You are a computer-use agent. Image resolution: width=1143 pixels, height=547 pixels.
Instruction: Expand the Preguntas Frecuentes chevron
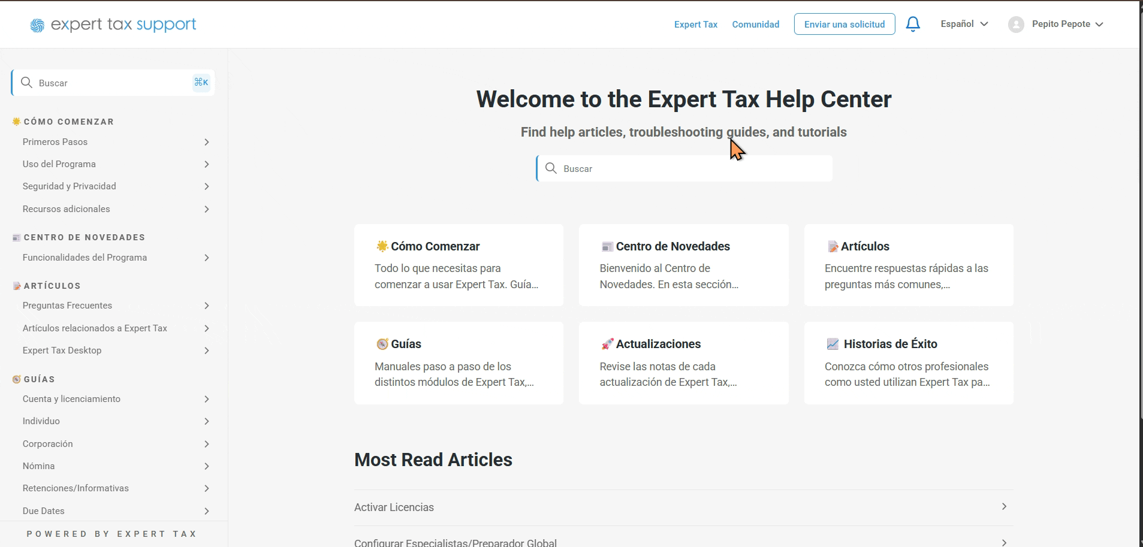point(207,306)
